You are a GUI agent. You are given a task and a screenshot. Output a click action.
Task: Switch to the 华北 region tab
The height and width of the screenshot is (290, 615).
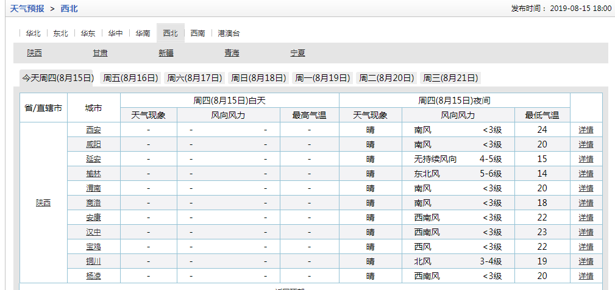34,34
